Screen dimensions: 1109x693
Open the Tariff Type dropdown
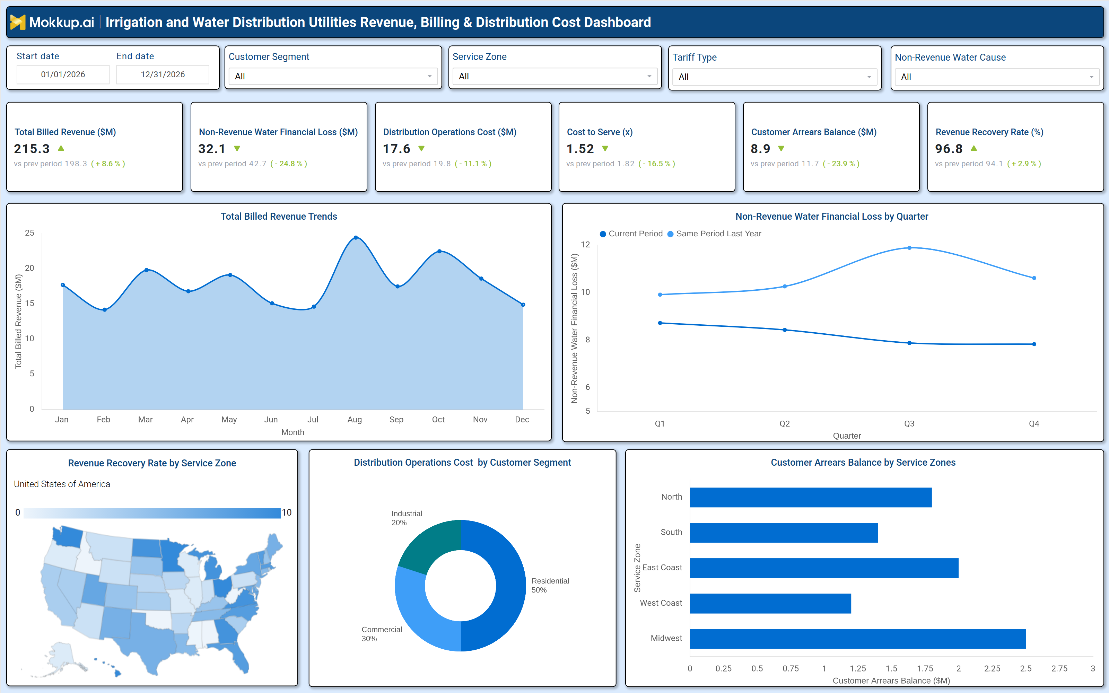point(775,77)
